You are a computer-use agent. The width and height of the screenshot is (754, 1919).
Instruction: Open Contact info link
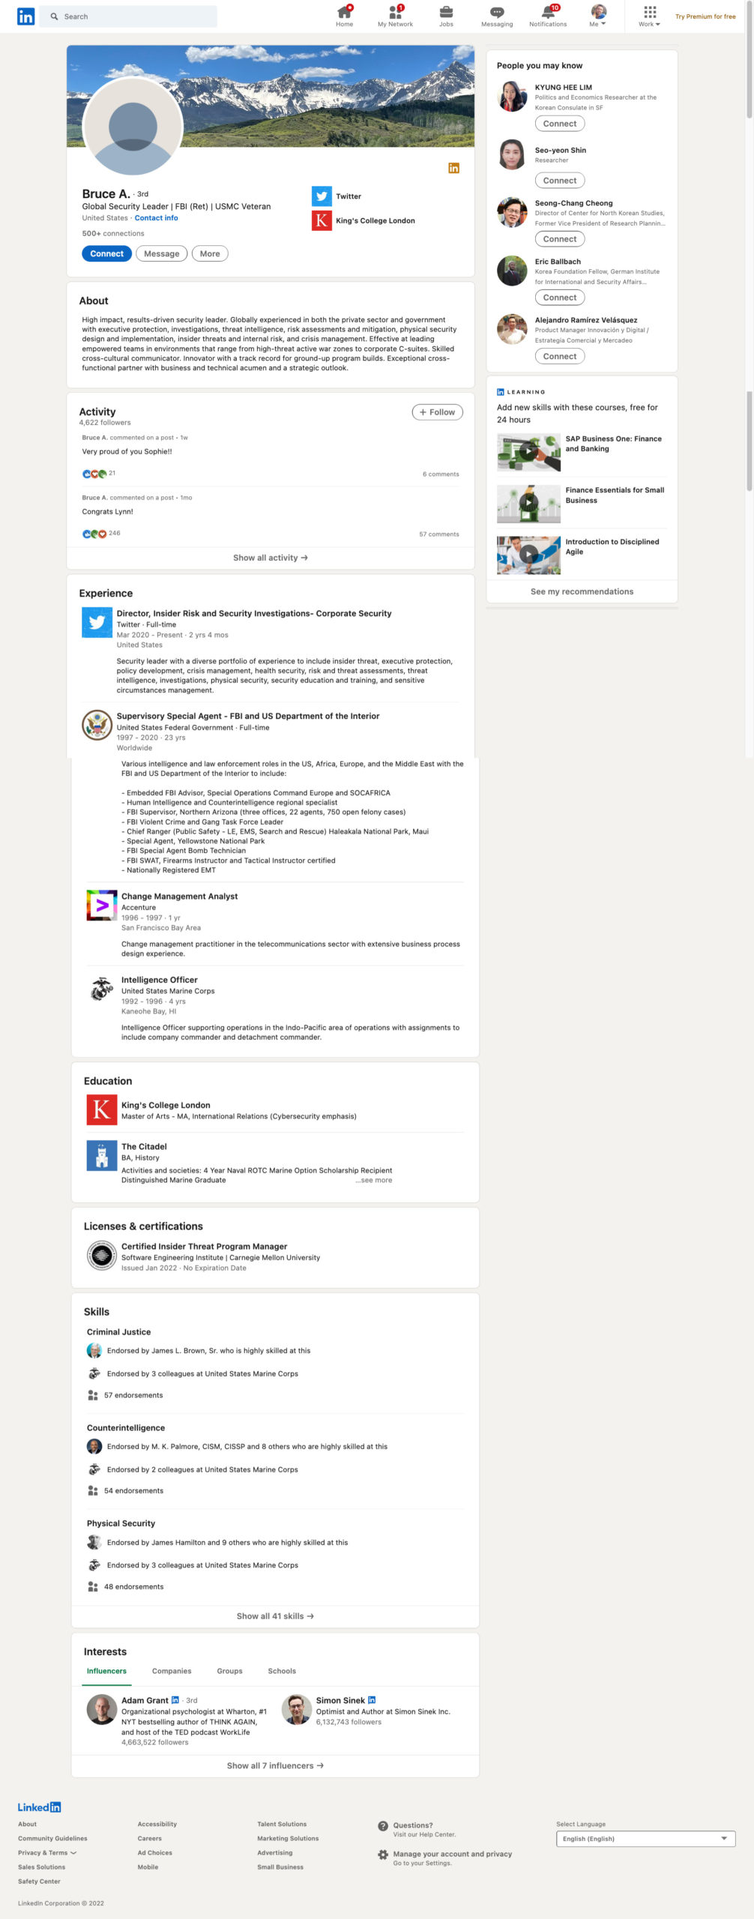(x=156, y=218)
